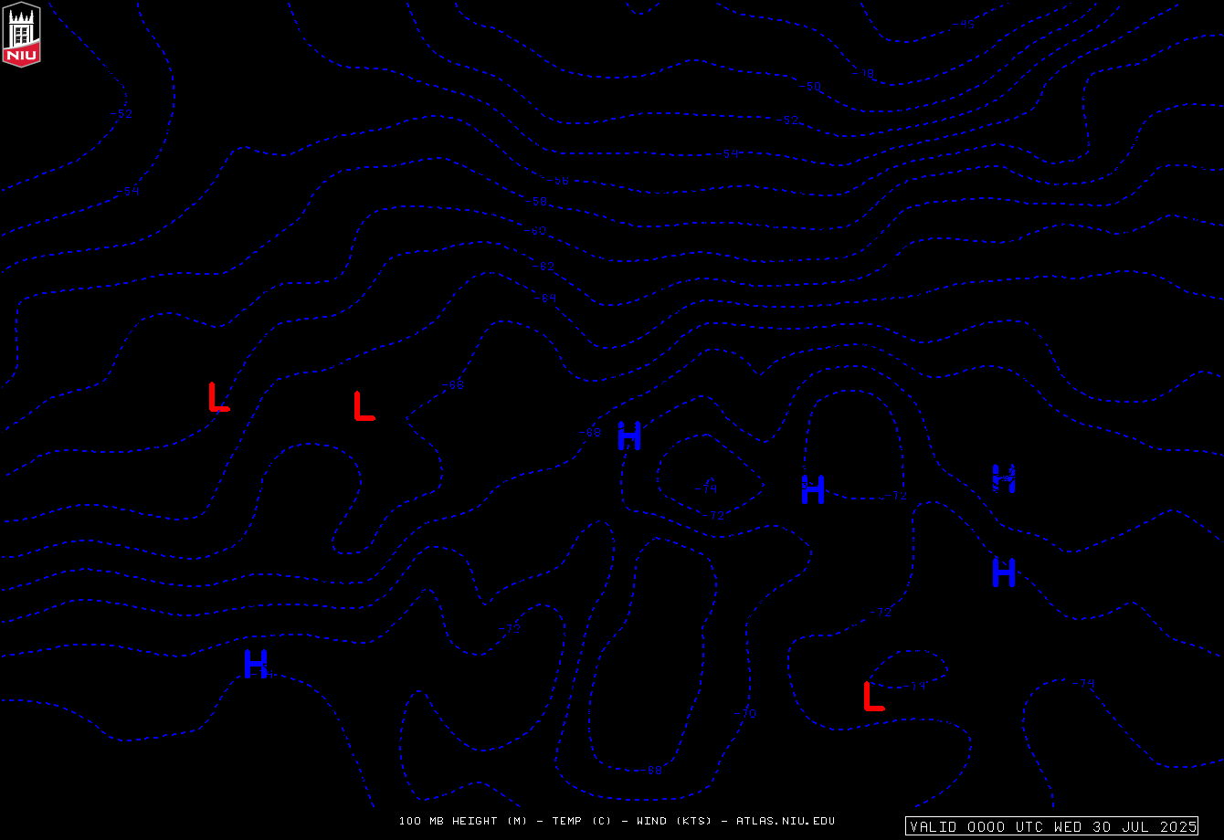Click the -72 label above the bottom red L

pyautogui.click(x=881, y=614)
